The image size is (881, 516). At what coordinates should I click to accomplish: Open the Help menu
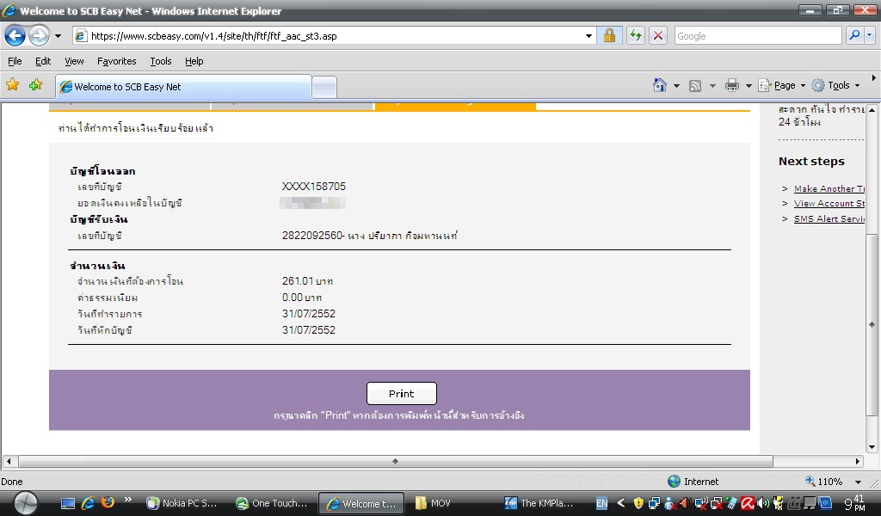pos(194,61)
